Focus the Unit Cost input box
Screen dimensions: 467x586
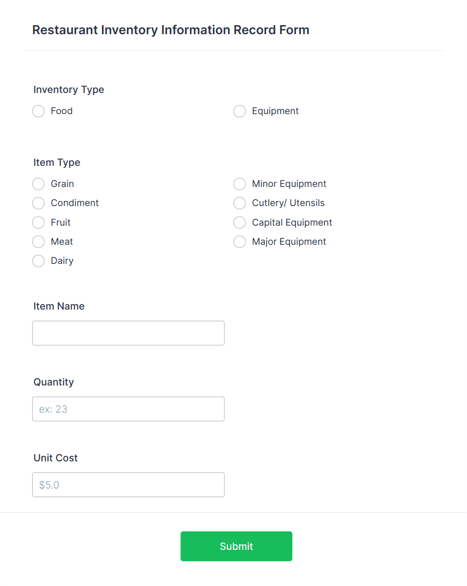tap(129, 484)
